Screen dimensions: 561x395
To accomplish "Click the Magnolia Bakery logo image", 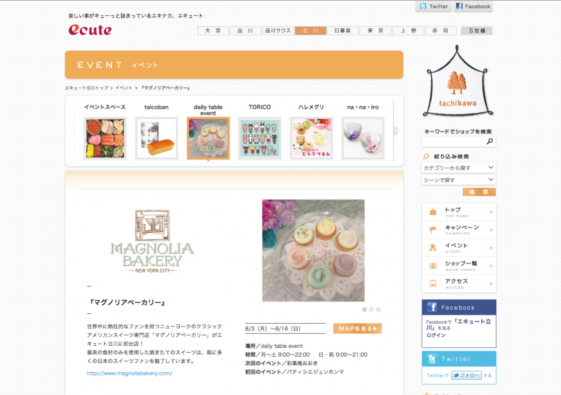I will tap(152, 242).
